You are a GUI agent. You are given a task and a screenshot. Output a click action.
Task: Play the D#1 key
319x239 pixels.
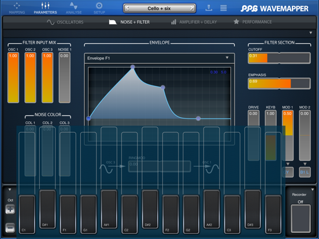47,209
